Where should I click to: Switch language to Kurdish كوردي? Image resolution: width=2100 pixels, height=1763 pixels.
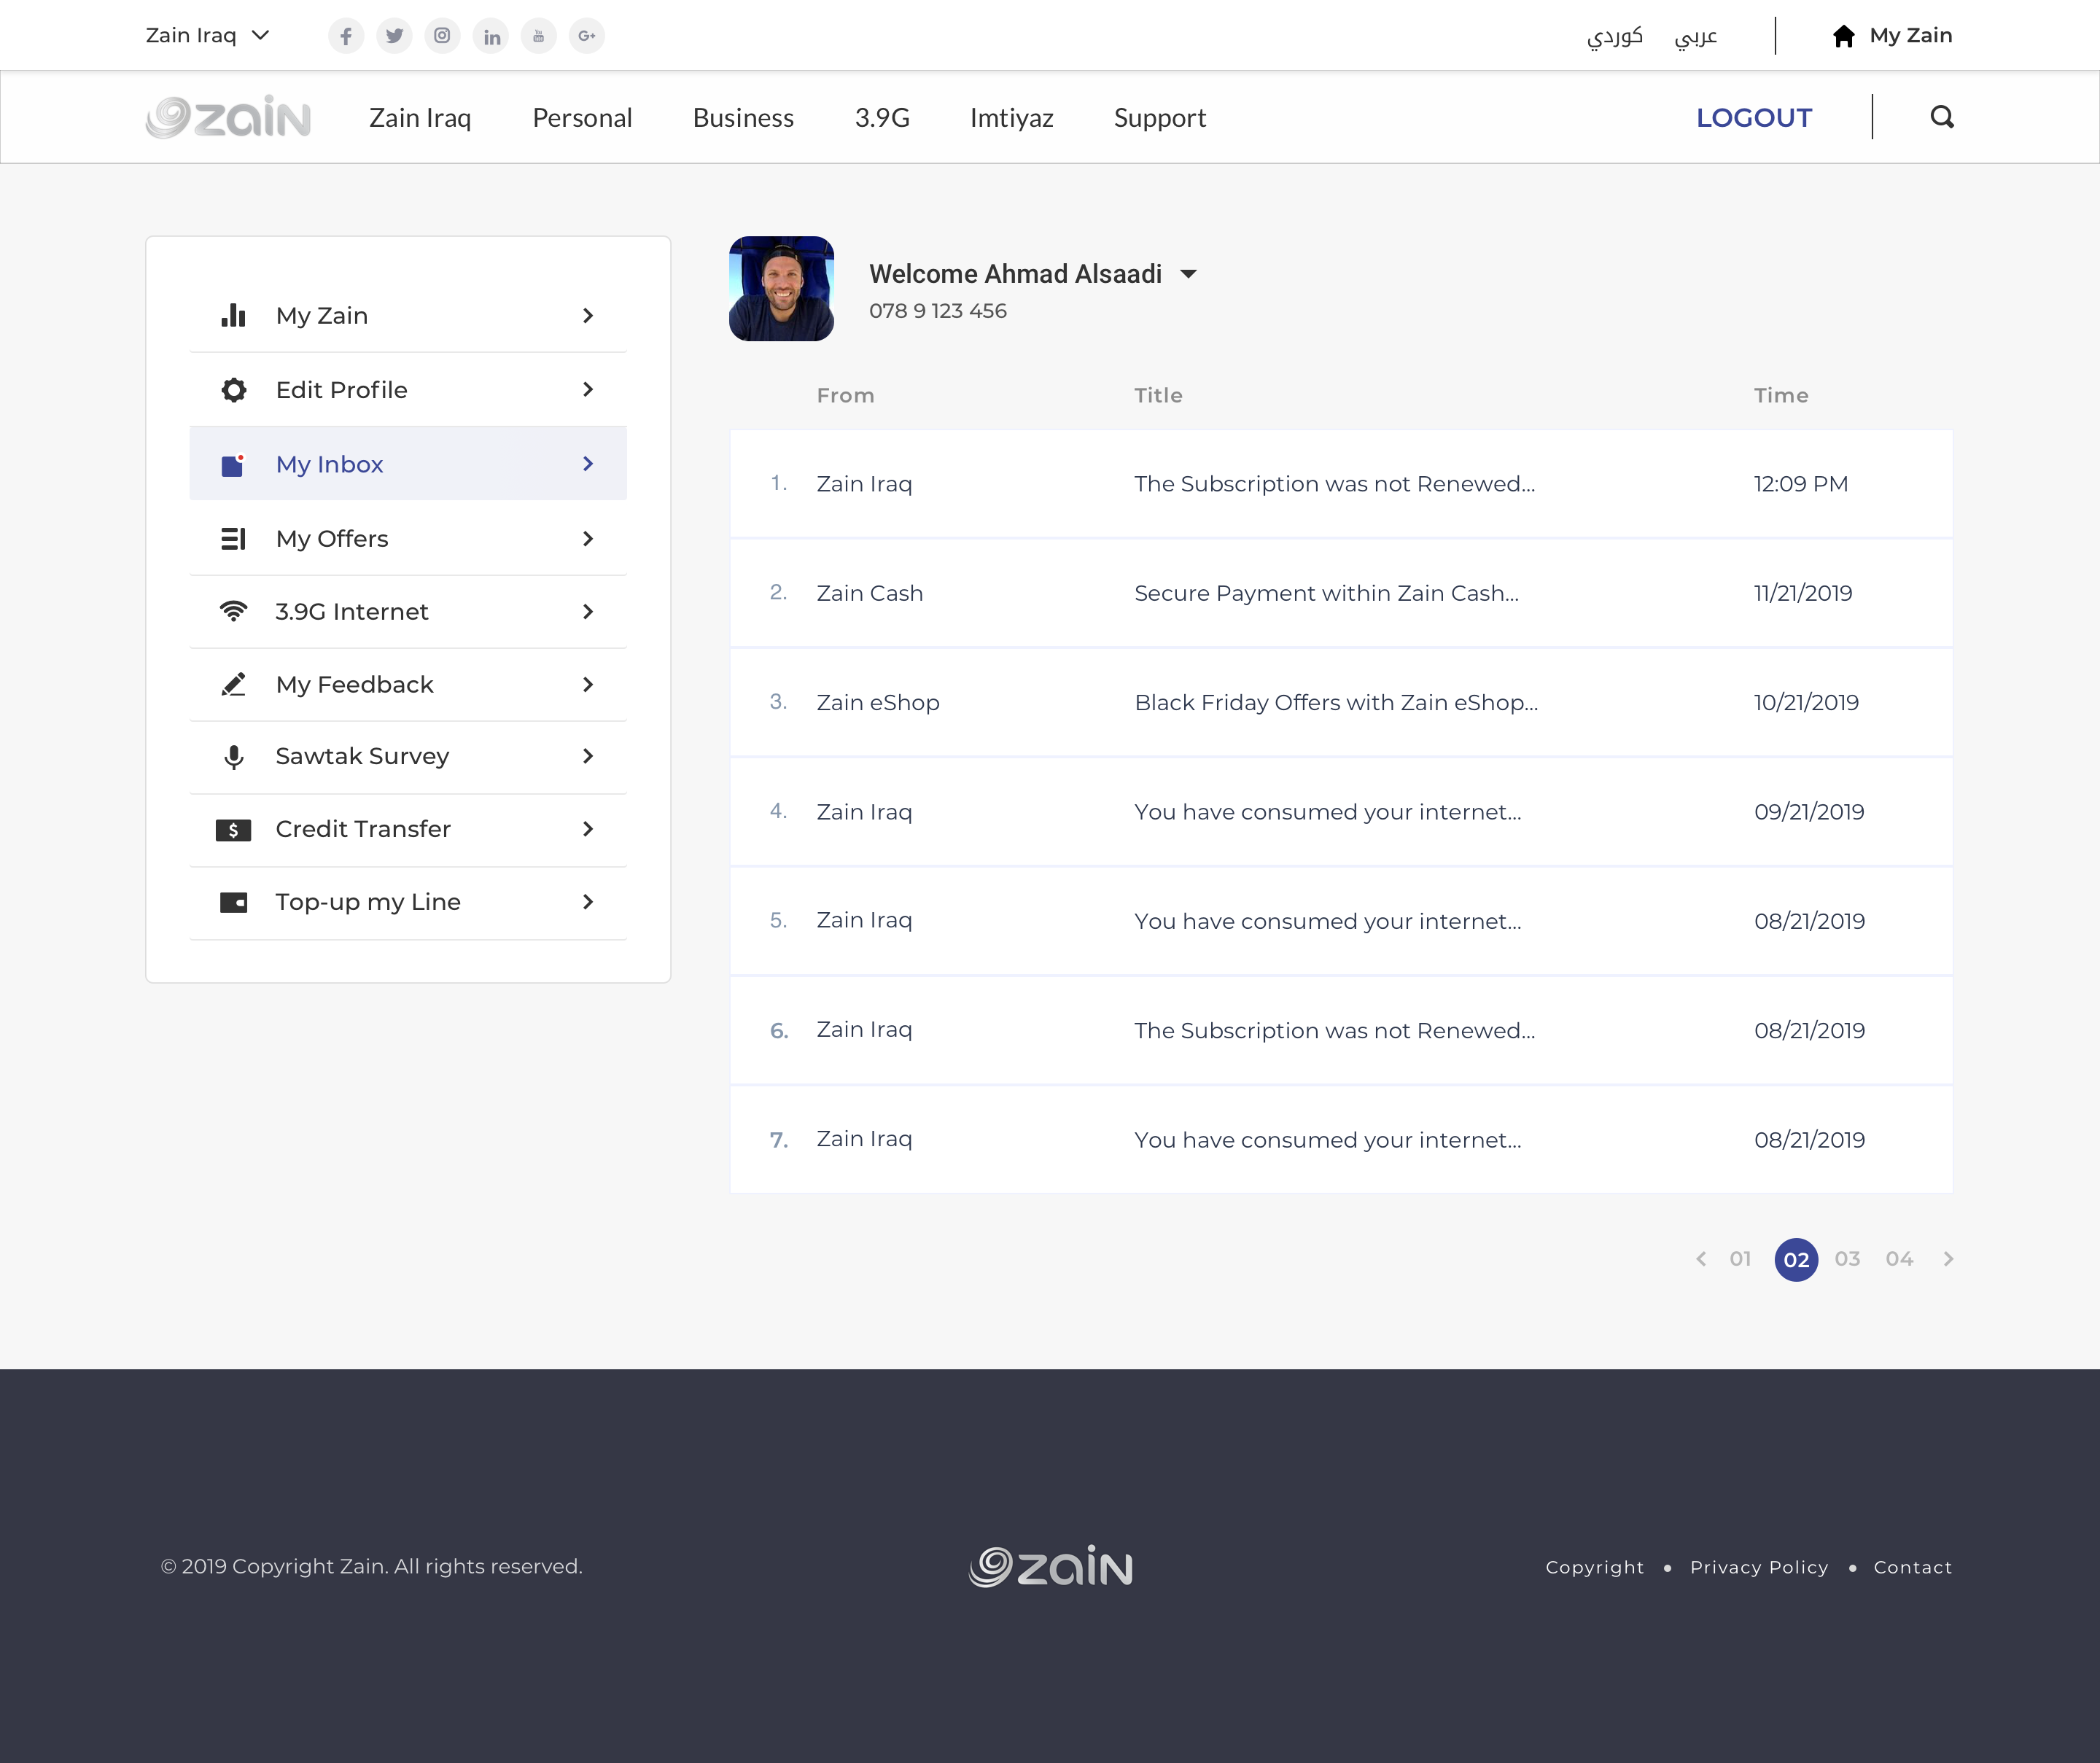[1615, 37]
